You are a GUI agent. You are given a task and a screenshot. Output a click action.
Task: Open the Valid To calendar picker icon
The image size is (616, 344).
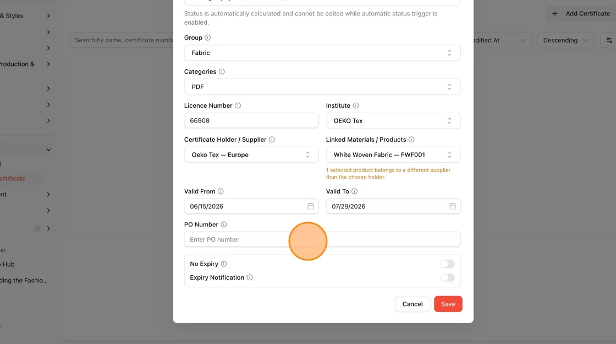(453, 206)
